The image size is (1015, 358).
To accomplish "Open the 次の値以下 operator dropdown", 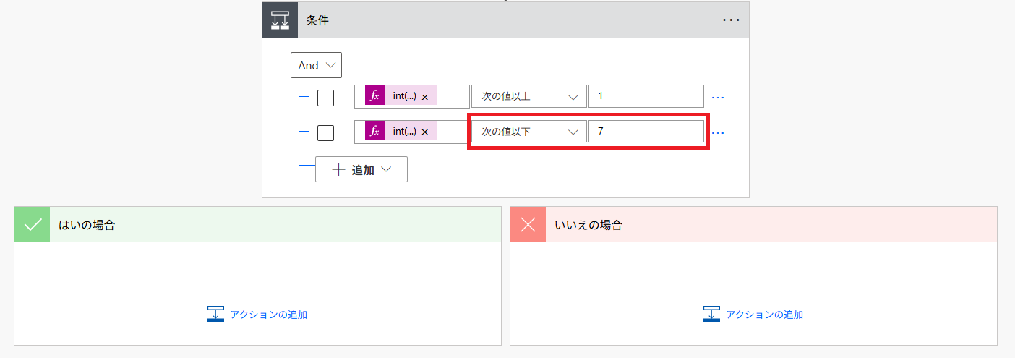I will click(x=528, y=132).
